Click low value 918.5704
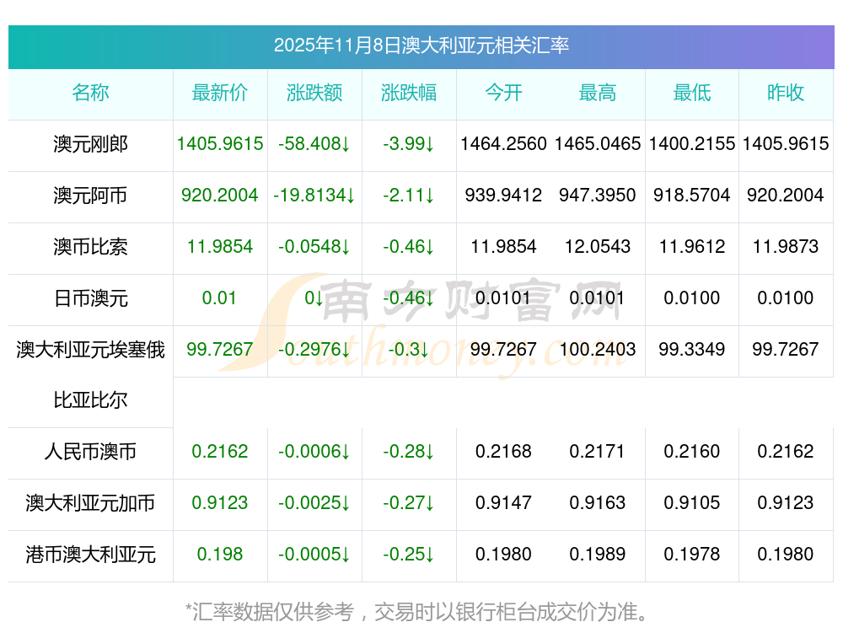Viewport: 843px width, 638px height. click(692, 195)
